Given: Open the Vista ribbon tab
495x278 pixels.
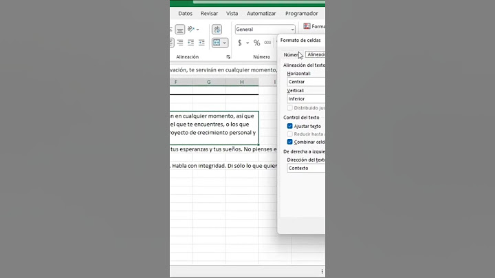Looking at the screenshot, I should coord(232,14).
